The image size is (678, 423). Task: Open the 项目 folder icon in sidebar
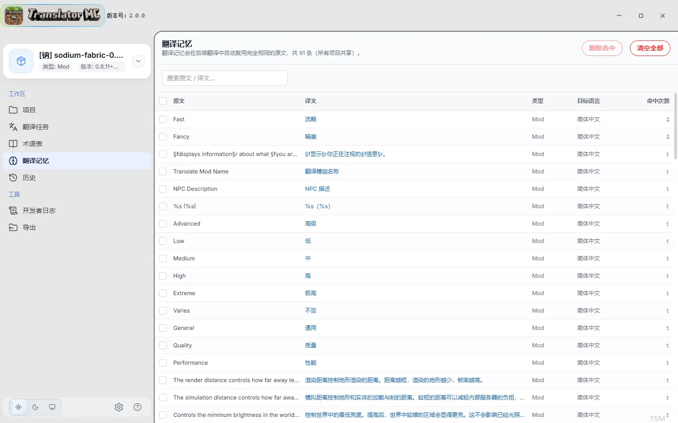pos(13,110)
